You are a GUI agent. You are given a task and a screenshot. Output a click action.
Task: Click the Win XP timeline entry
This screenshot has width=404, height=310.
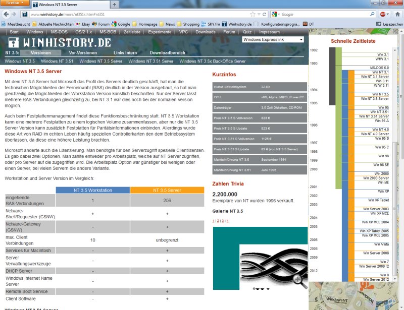click(x=383, y=191)
